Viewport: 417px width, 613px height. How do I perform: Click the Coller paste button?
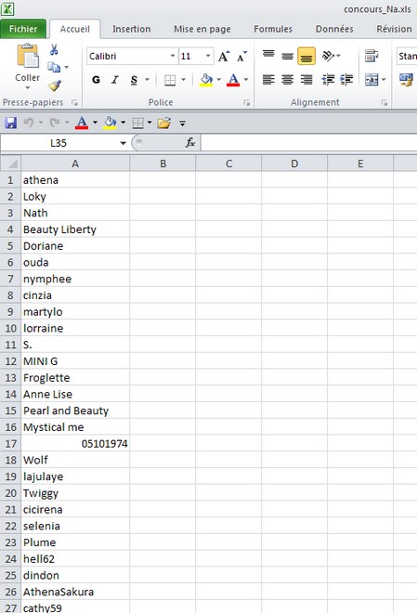(x=27, y=67)
